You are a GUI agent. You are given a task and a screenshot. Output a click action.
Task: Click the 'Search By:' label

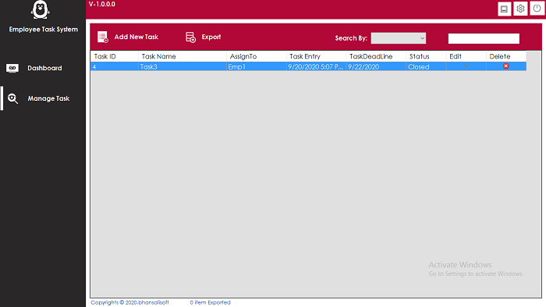pos(351,38)
